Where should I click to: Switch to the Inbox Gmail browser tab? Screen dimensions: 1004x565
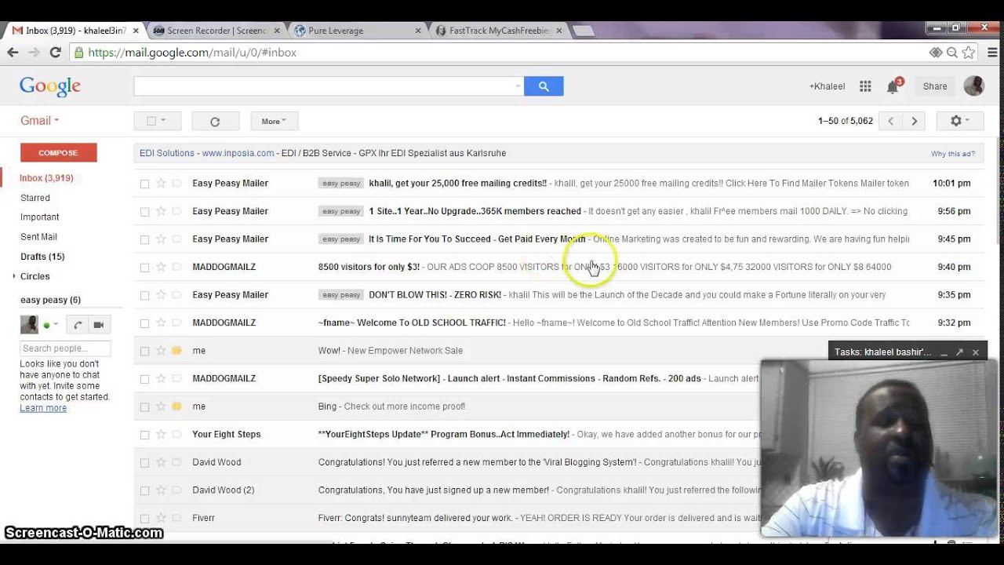[75, 31]
